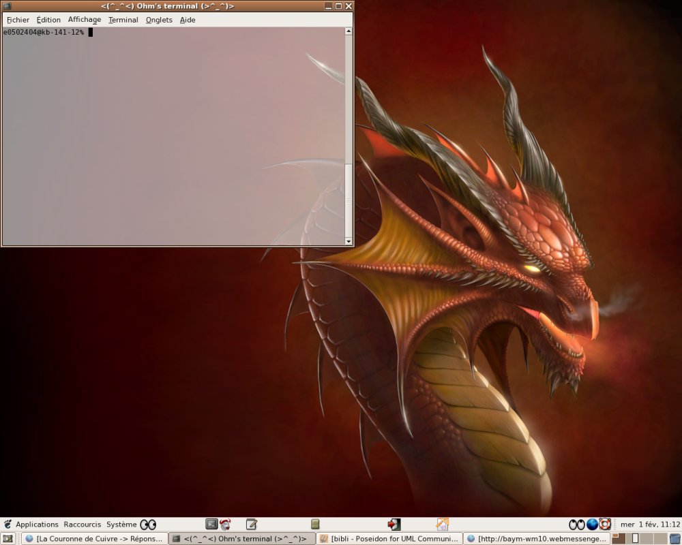Click the eyes applet near the clock

coord(577,525)
